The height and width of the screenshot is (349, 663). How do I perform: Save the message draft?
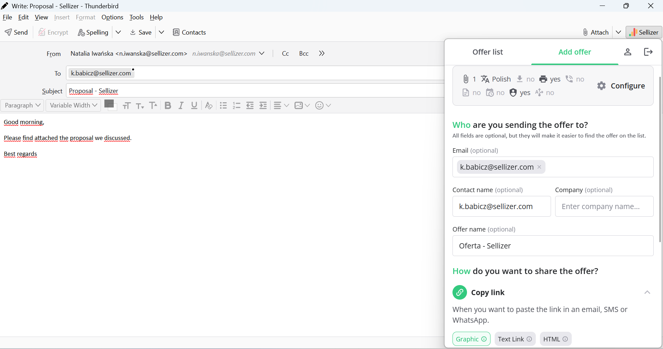pos(141,32)
